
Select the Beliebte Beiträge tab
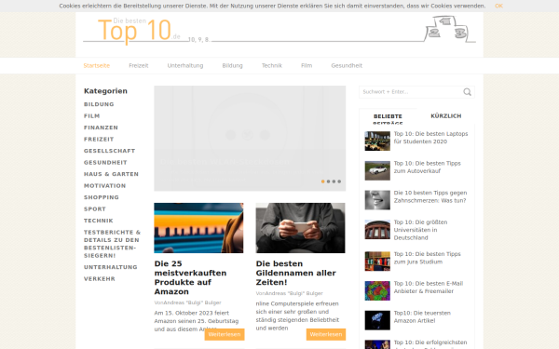(x=388, y=117)
